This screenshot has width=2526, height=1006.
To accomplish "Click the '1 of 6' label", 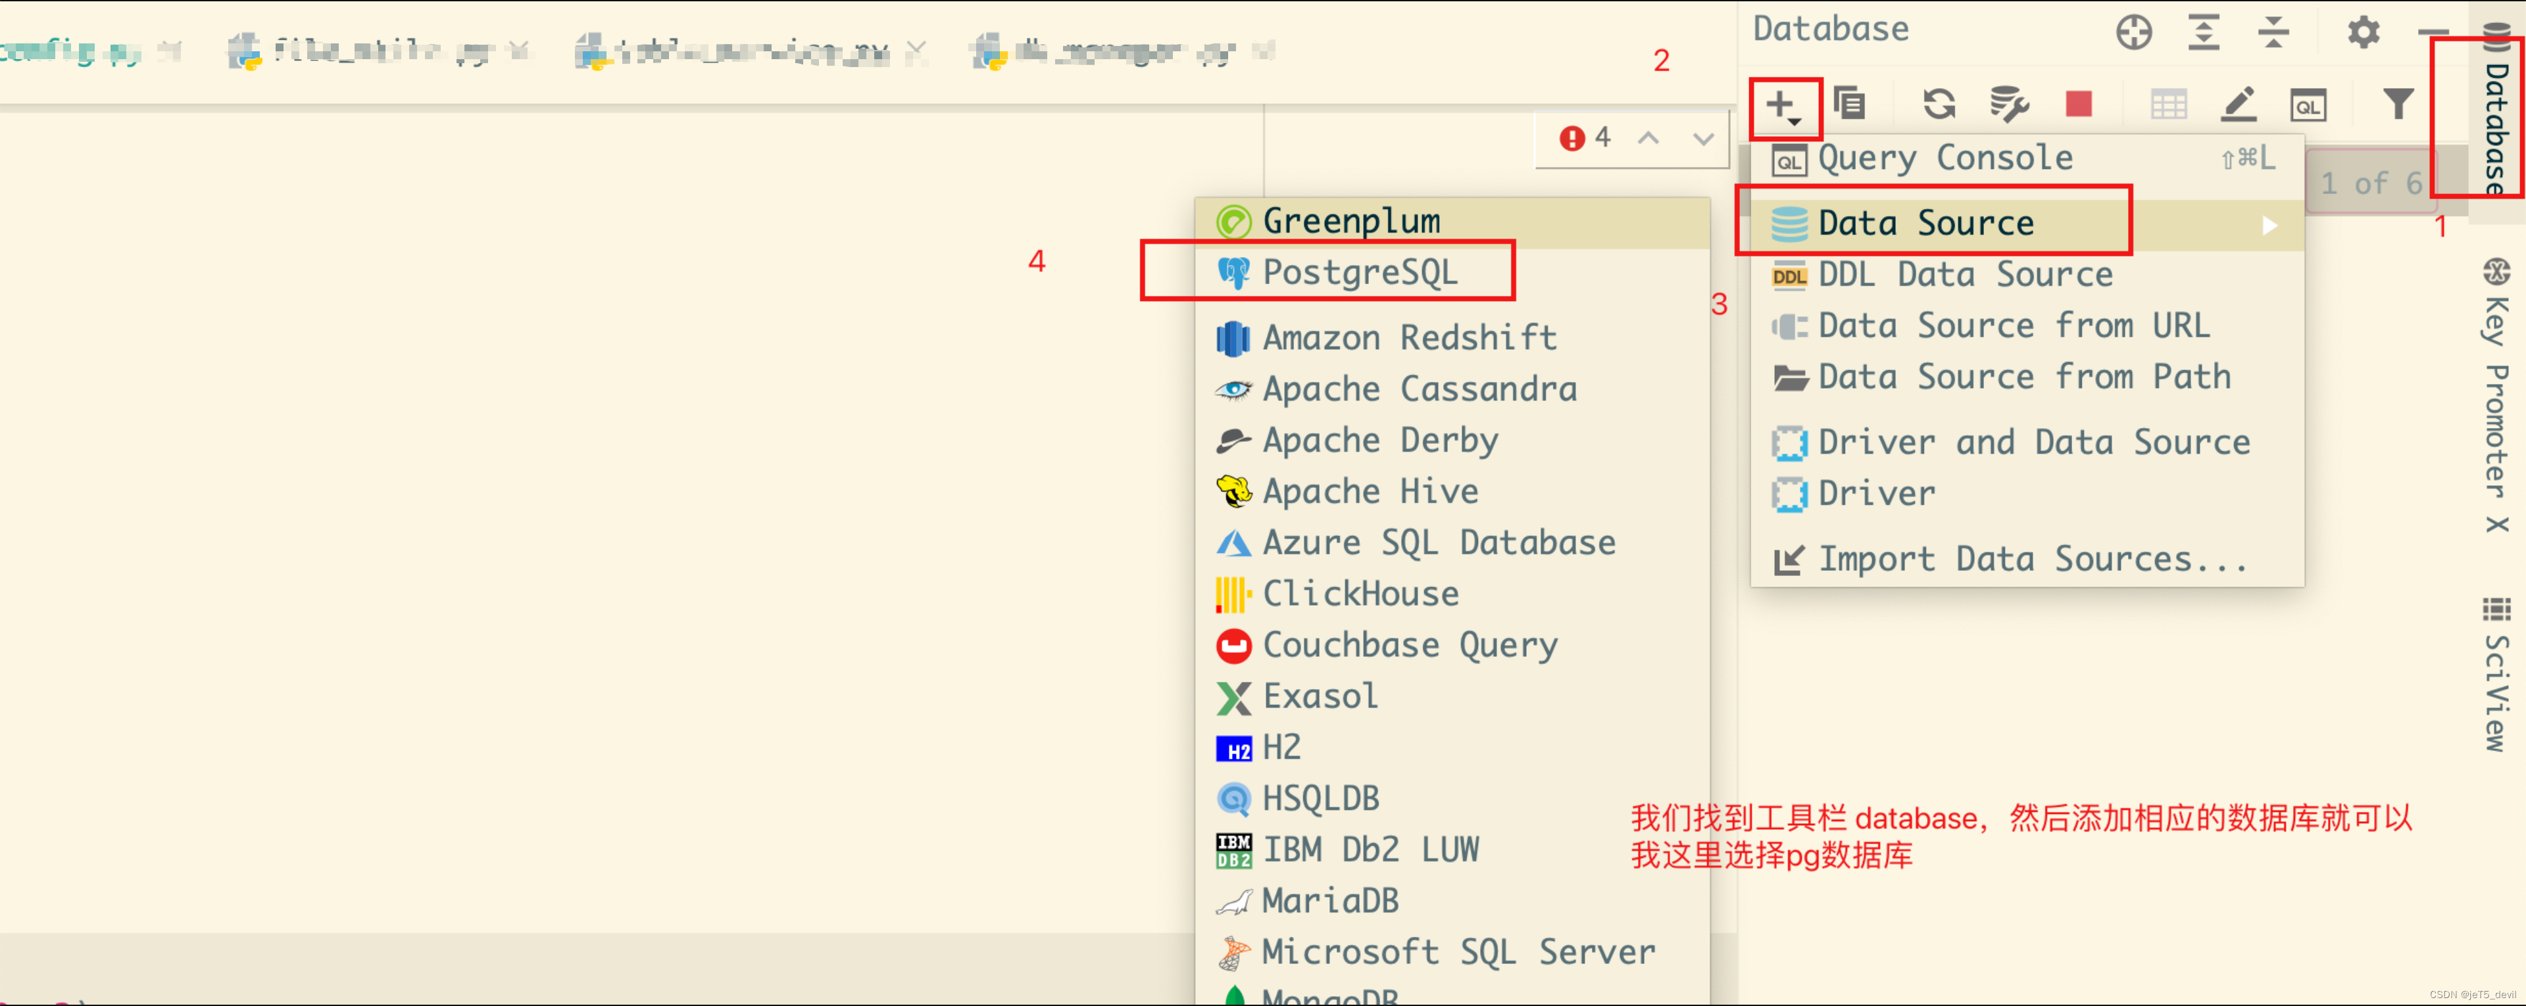I will pyautogui.click(x=2371, y=183).
